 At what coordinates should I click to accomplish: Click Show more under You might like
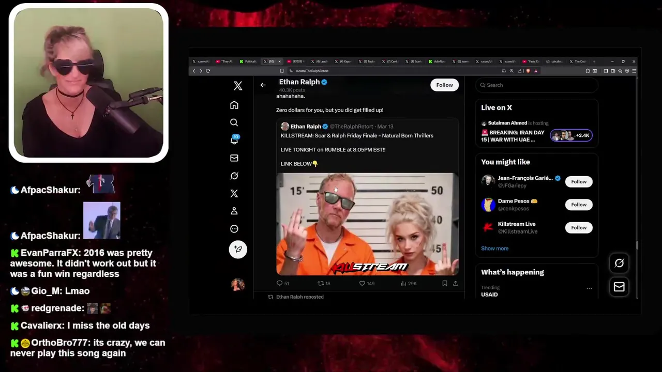tap(495, 249)
